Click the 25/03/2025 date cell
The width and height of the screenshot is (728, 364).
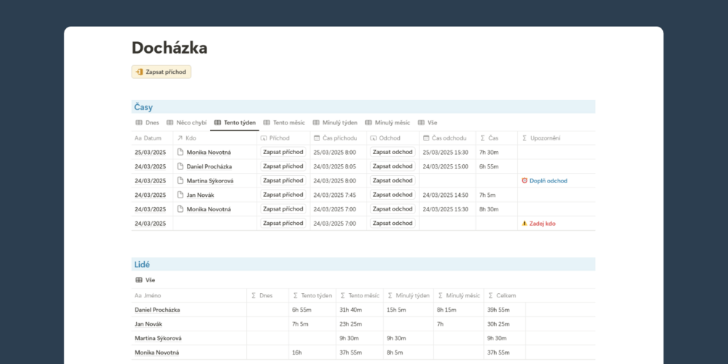point(150,152)
